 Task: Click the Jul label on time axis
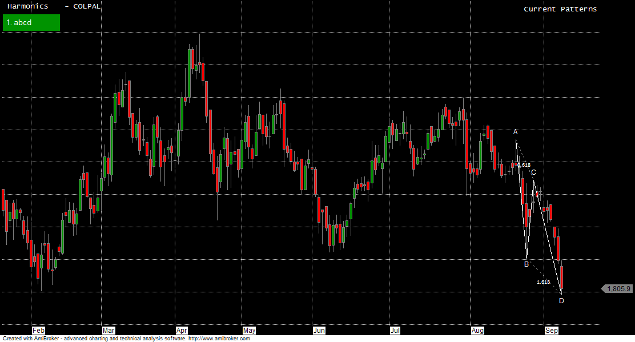(x=395, y=331)
